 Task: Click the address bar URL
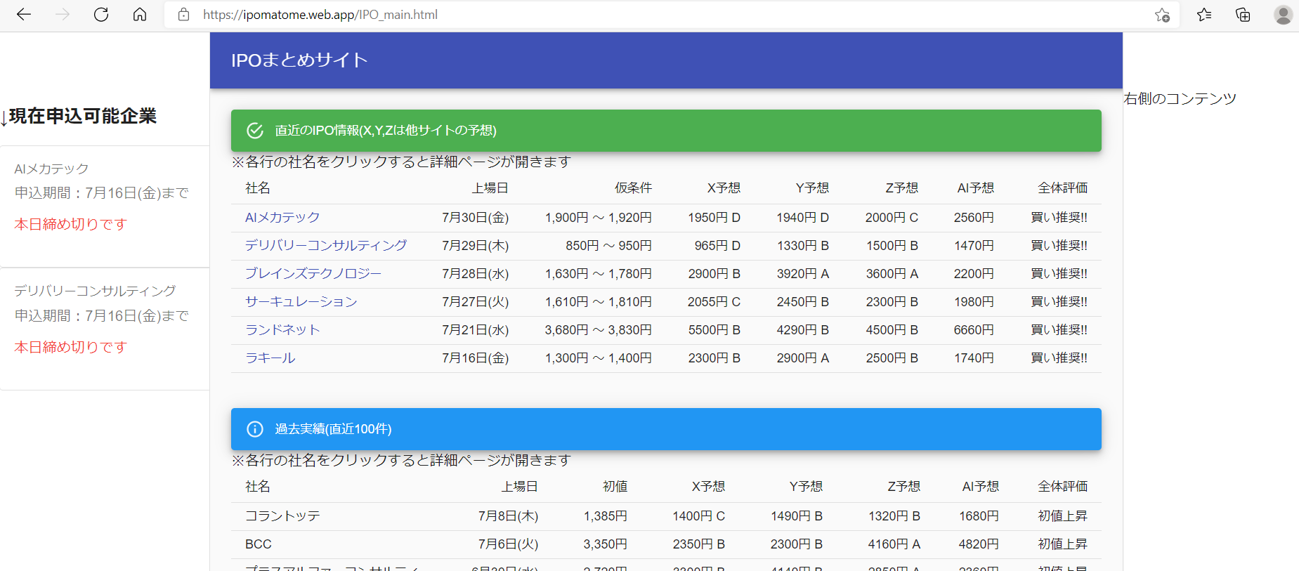320,15
